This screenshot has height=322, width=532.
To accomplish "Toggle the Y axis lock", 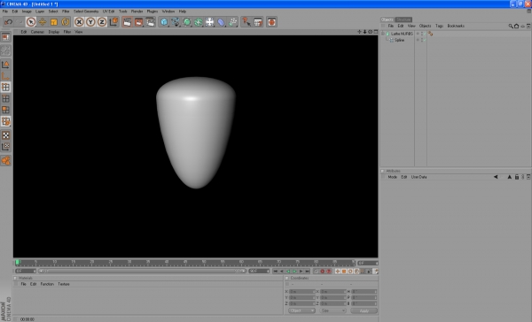I will click(x=90, y=22).
